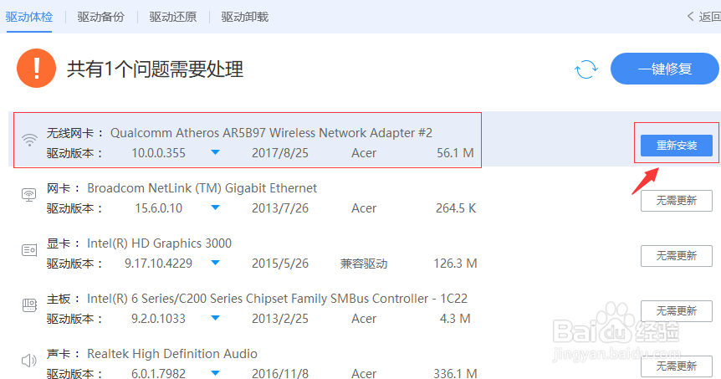Expand version dropdown for Realtek Audio
The width and height of the screenshot is (721, 379).
click(x=215, y=374)
